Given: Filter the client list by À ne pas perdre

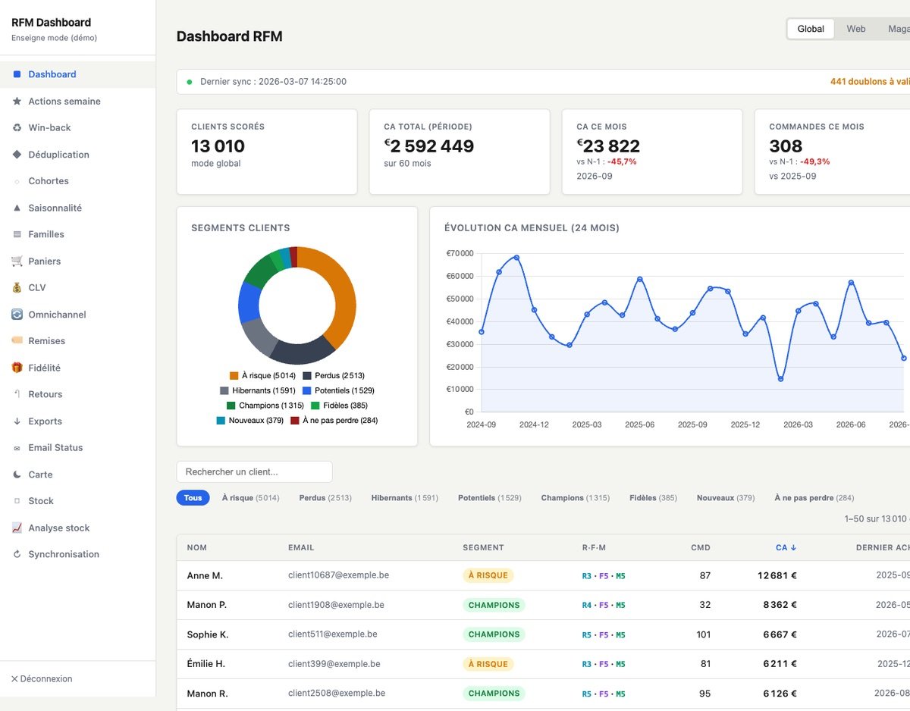Looking at the screenshot, I should 814,498.
